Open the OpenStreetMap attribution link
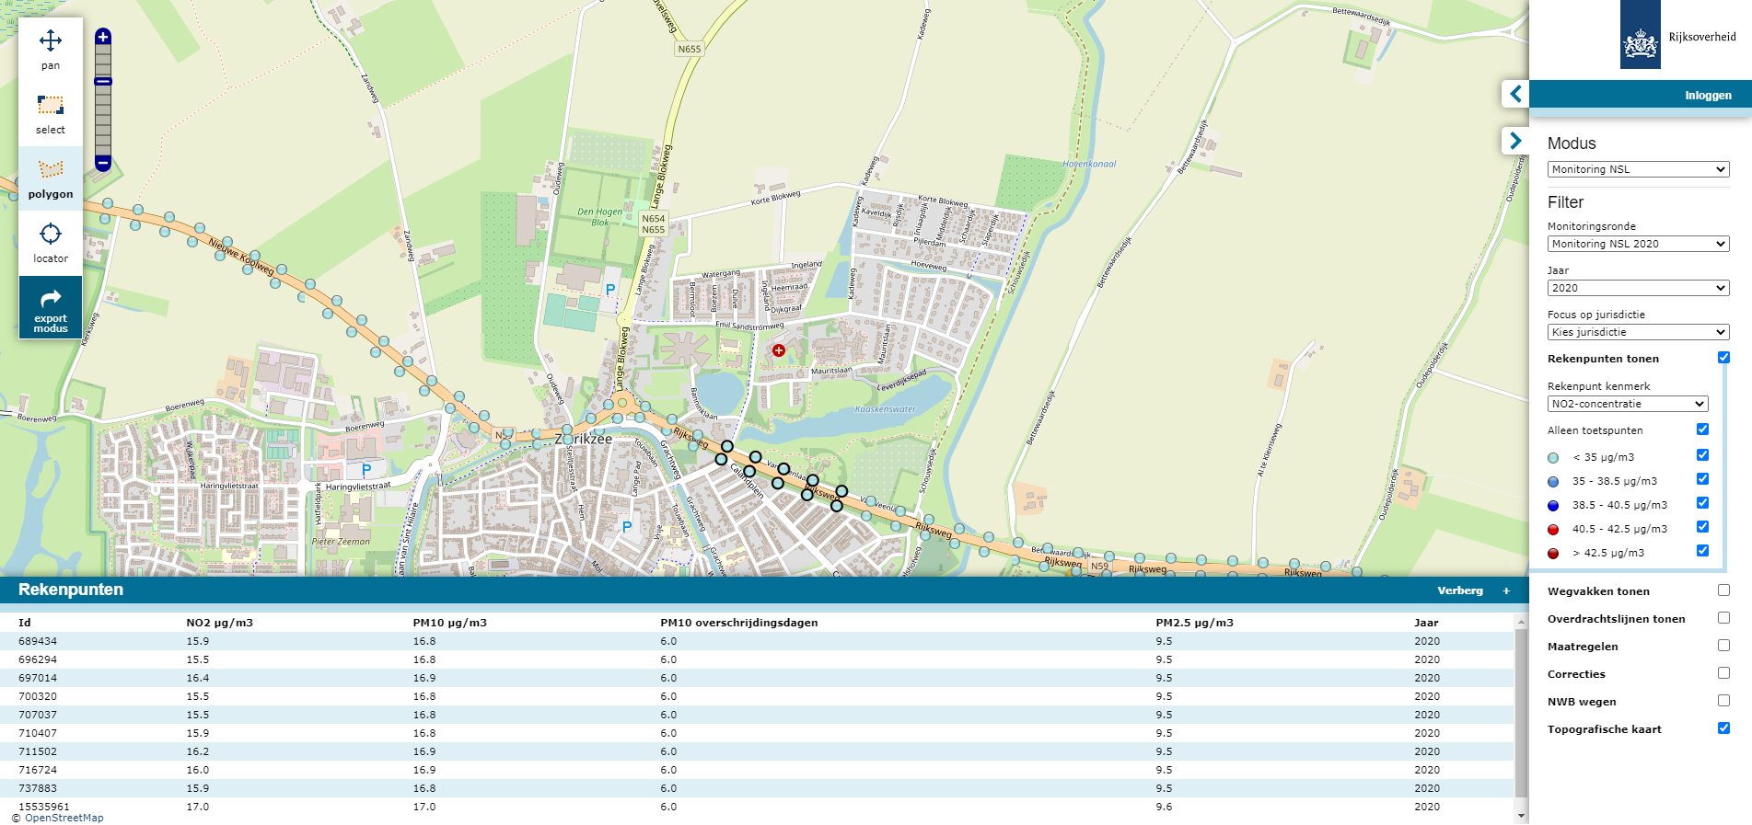The height and width of the screenshot is (825, 1752). [x=64, y=818]
